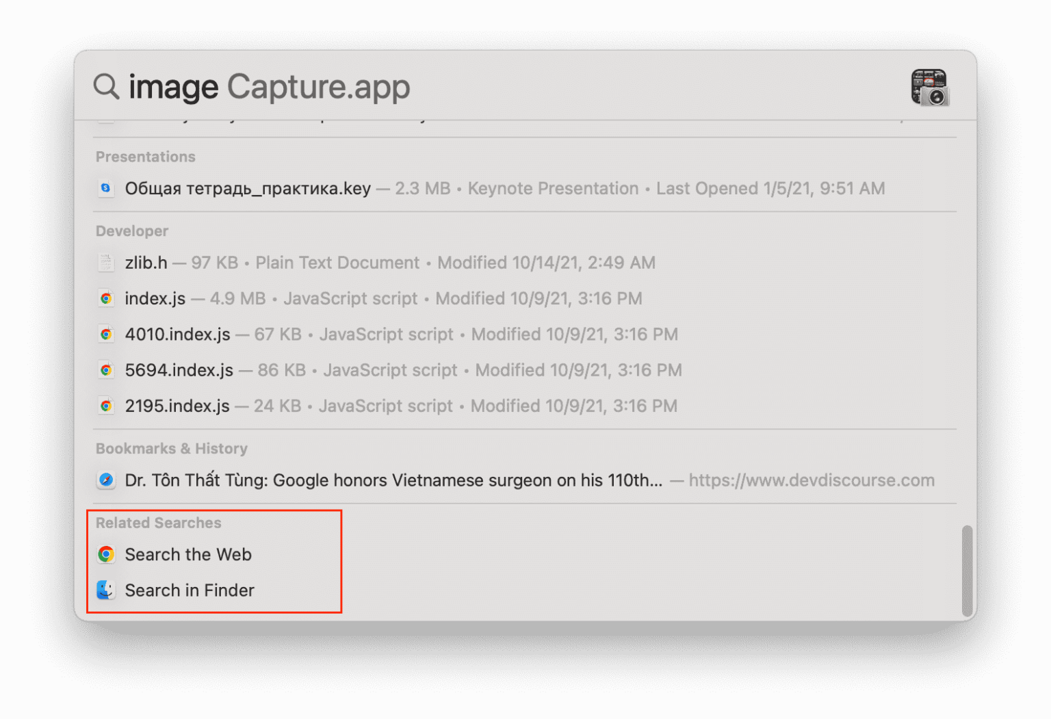This screenshot has height=719, width=1051.
Task: Click the magnifying glass icon in the search bar
Action: point(105,86)
